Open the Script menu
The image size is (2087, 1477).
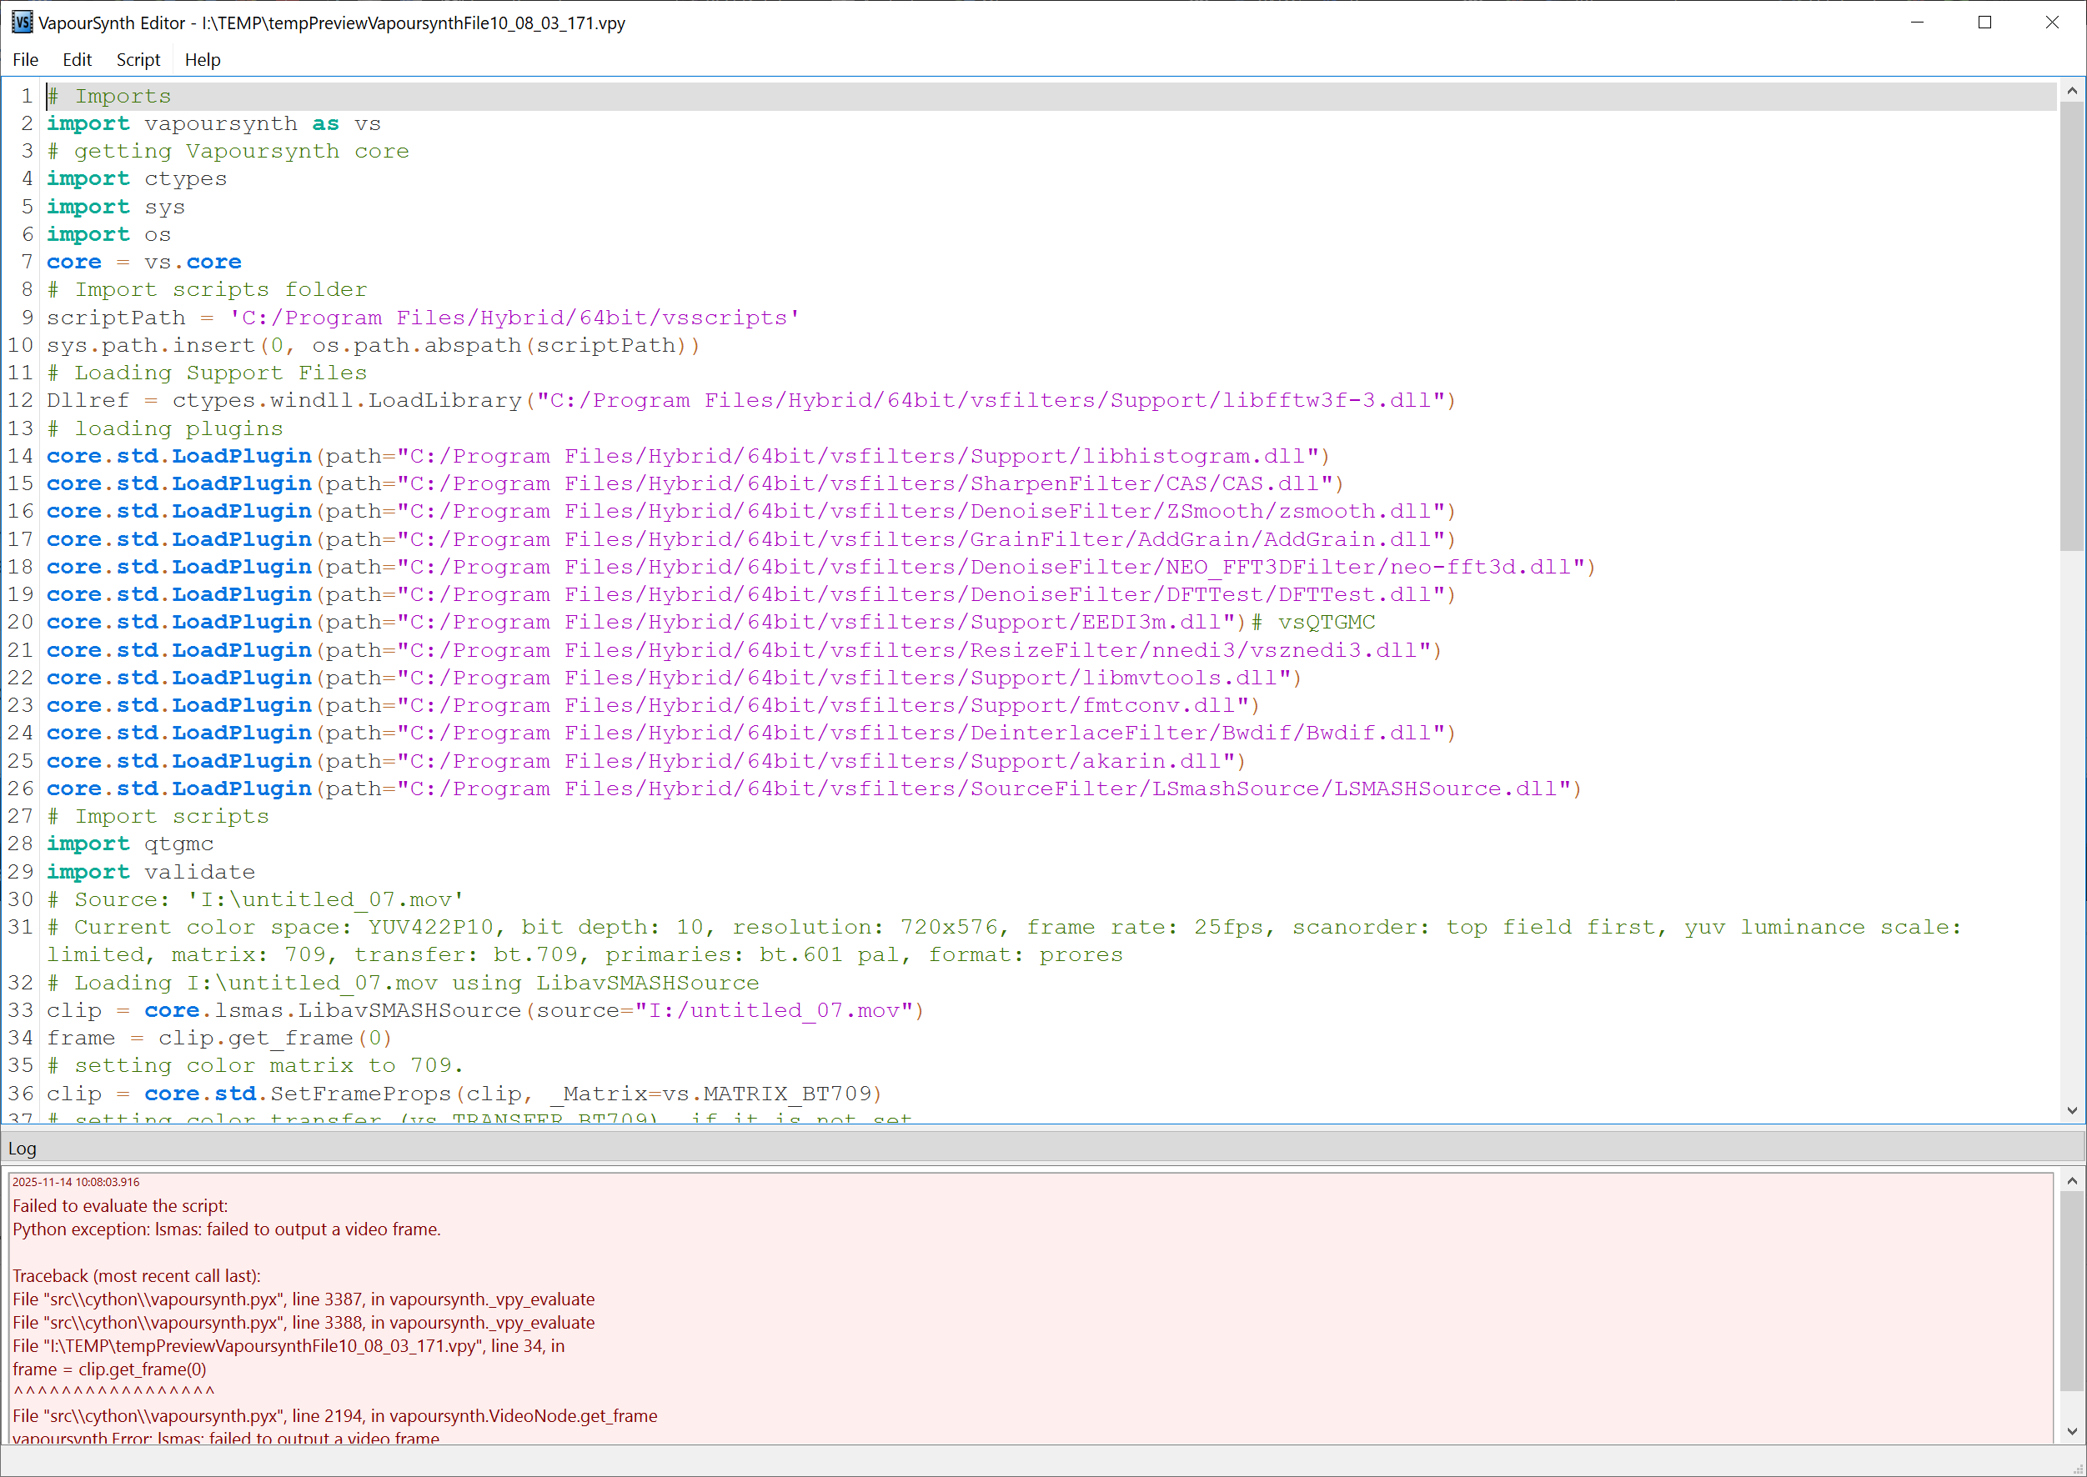(138, 60)
